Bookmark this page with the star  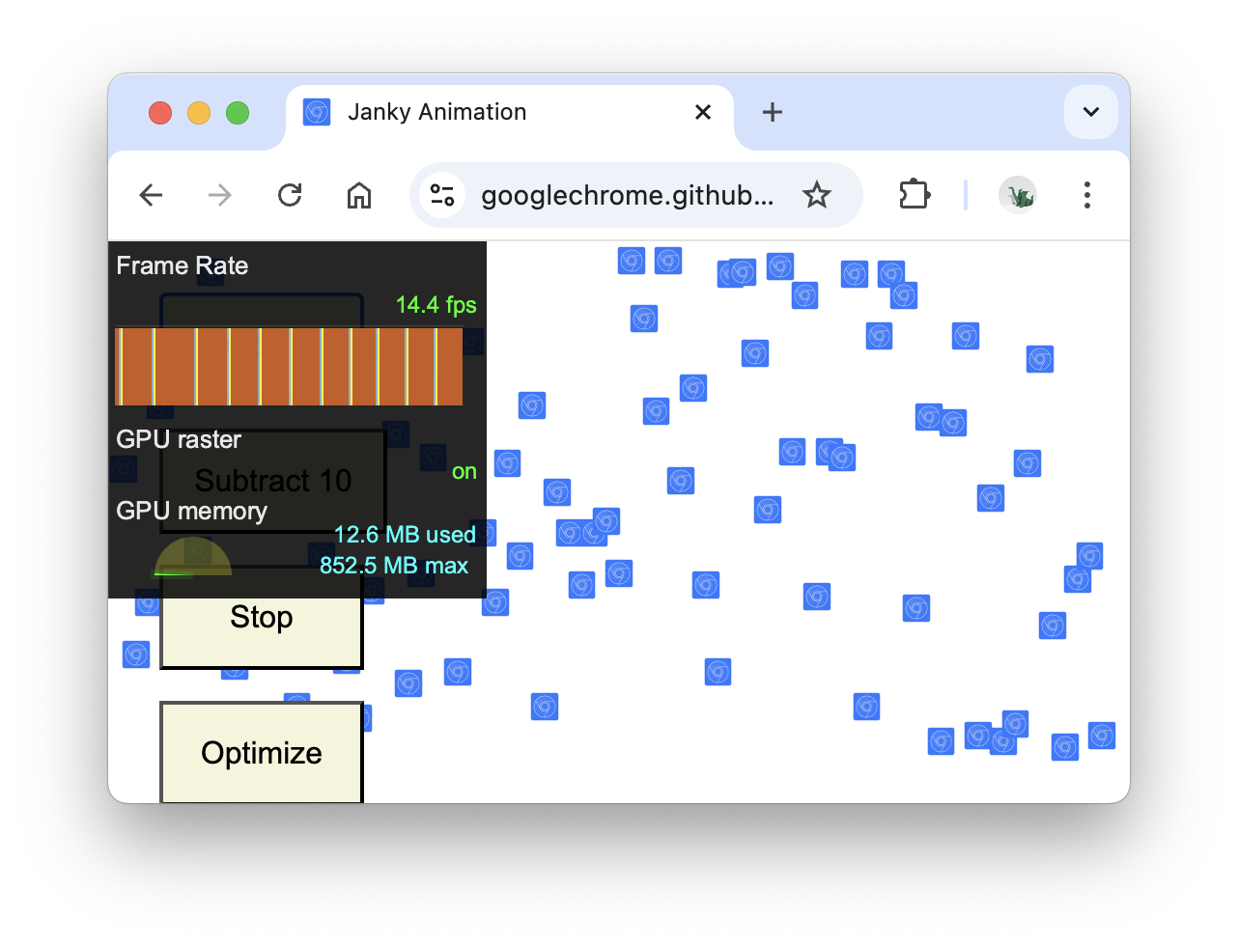click(817, 196)
